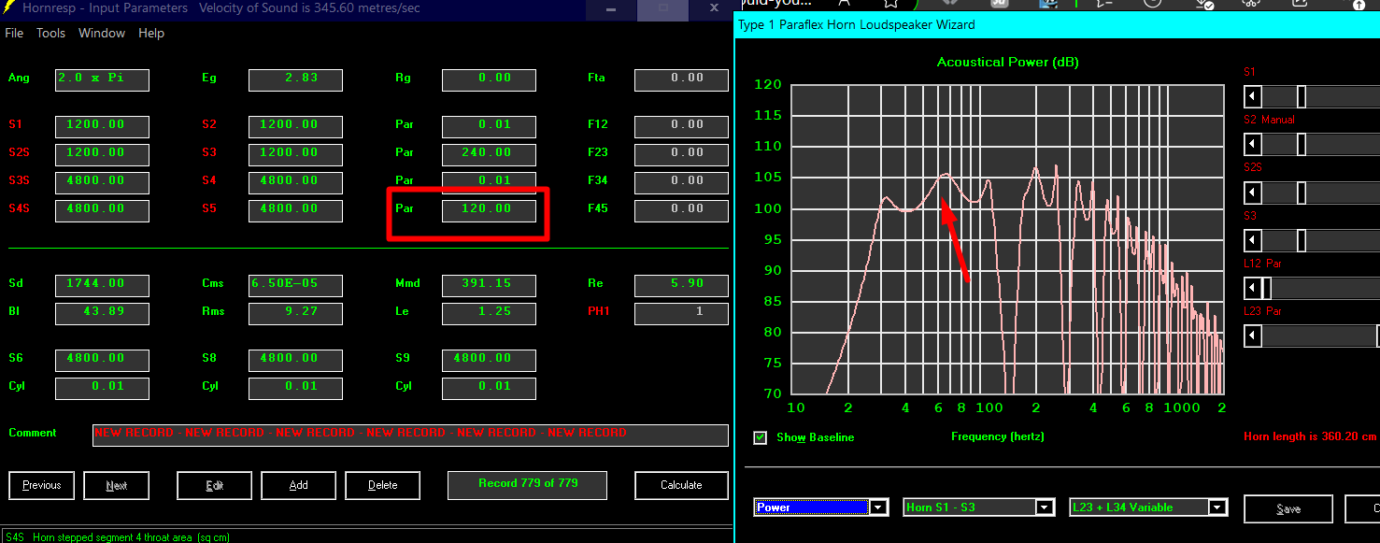Viewport: 1380px width, 543px height.
Task: Select the Mmd field 391.15
Action: click(489, 285)
